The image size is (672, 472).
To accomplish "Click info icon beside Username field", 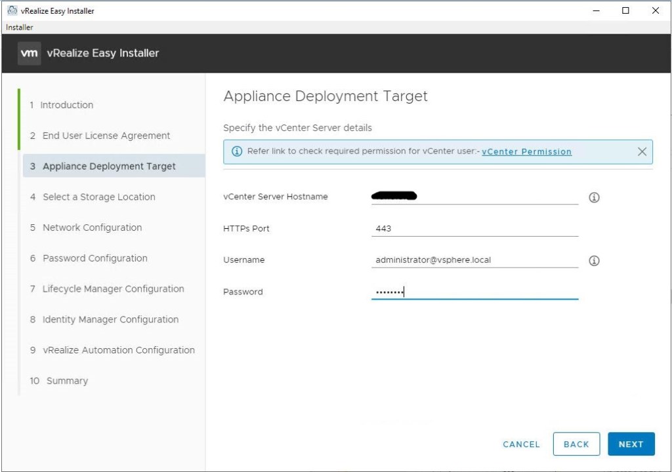I will coord(594,261).
